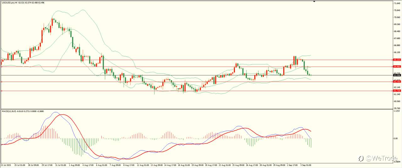Click the 62.140 price axis value
Viewport: 402px width, 168px height.
[397, 87]
